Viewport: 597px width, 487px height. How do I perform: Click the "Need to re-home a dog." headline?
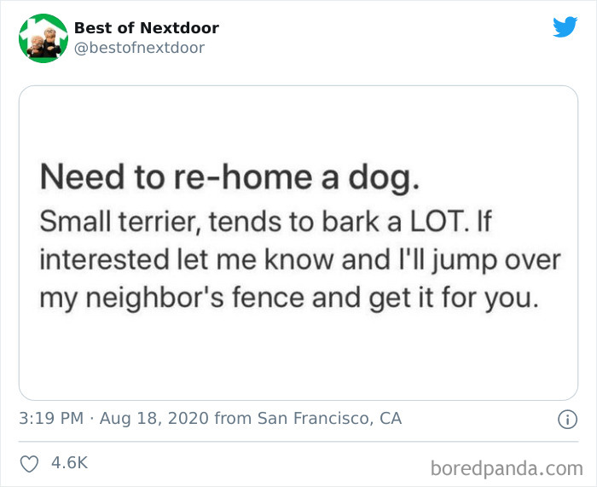point(230,178)
